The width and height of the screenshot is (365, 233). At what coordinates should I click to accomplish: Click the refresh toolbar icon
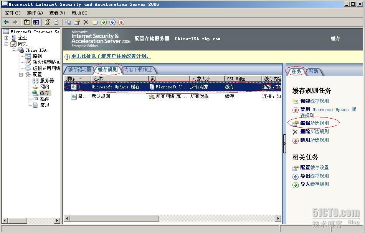(56, 22)
